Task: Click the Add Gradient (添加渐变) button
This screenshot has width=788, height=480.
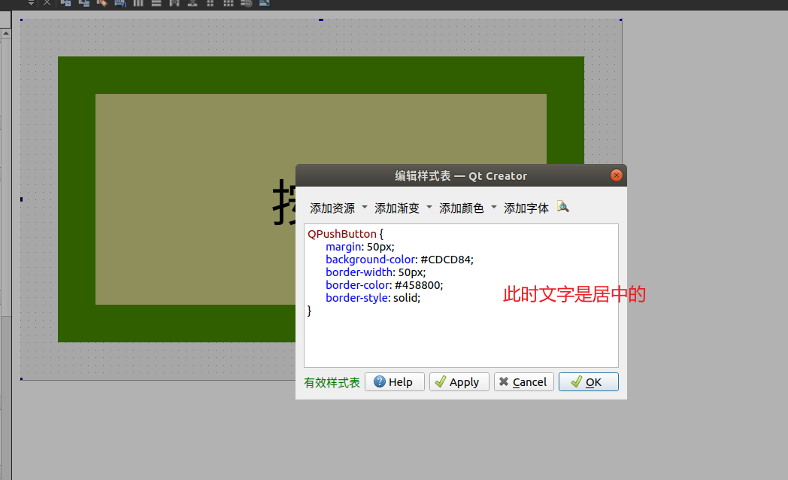Action: (396, 208)
